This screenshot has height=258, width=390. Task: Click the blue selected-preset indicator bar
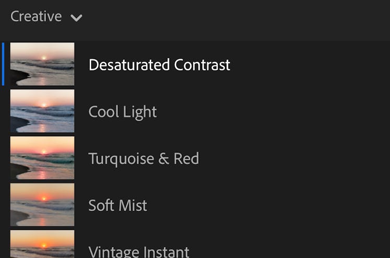coord(3,64)
